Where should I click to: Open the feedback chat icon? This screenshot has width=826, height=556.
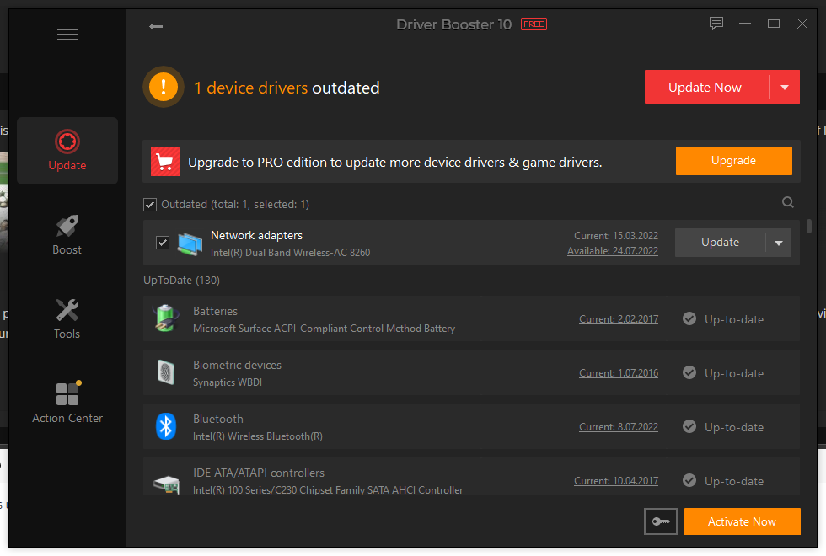tap(716, 24)
